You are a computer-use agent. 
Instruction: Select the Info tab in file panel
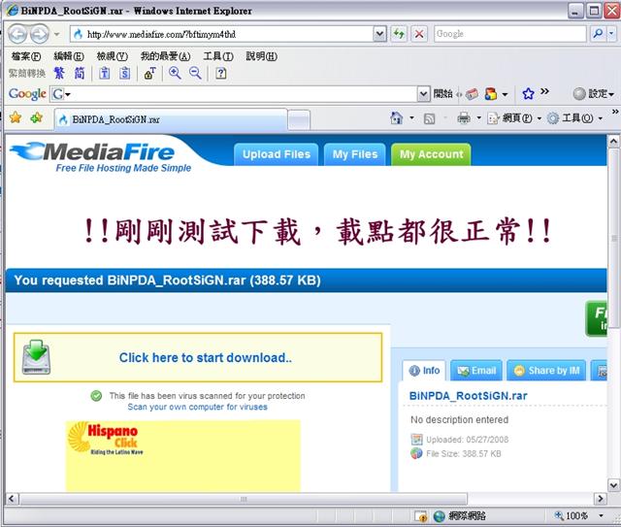[x=424, y=371]
